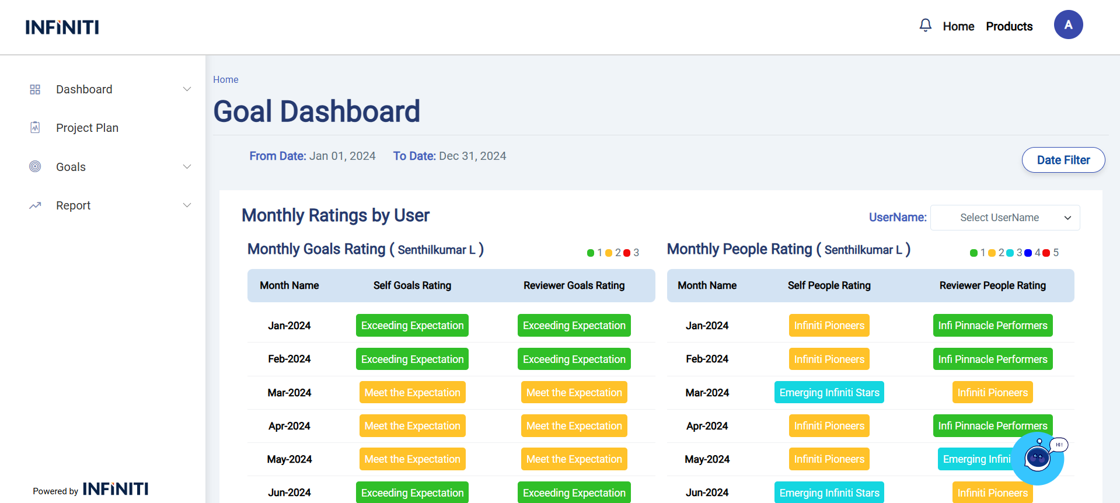The height and width of the screenshot is (503, 1120).
Task: Expand the Report submenu chevron
Action: click(x=187, y=205)
